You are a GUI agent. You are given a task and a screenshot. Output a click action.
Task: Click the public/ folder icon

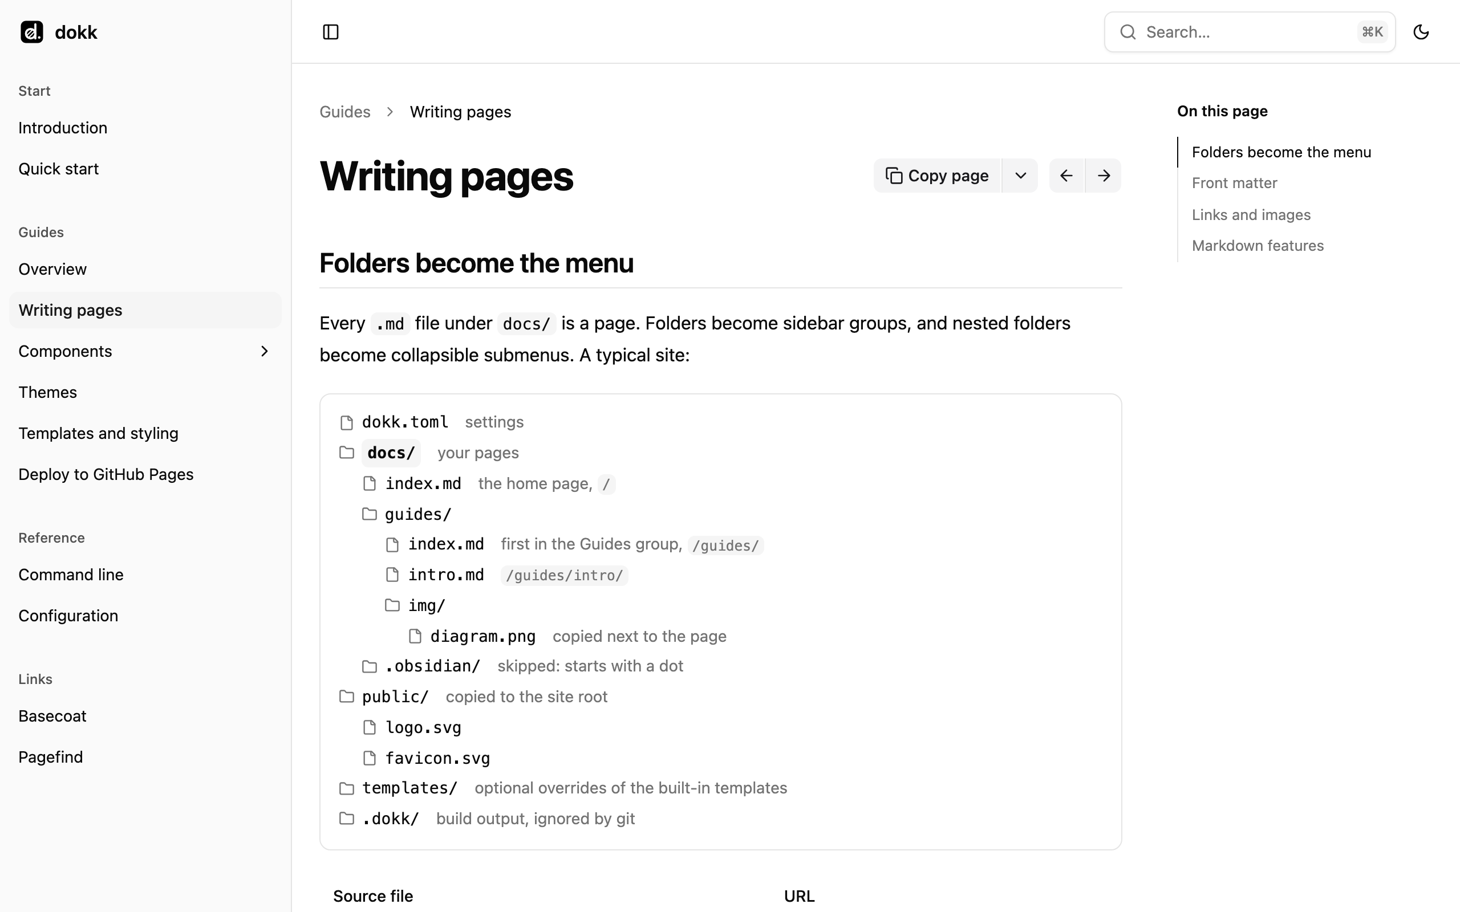pos(346,697)
